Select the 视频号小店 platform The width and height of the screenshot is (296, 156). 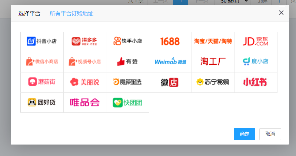click(85, 62)
